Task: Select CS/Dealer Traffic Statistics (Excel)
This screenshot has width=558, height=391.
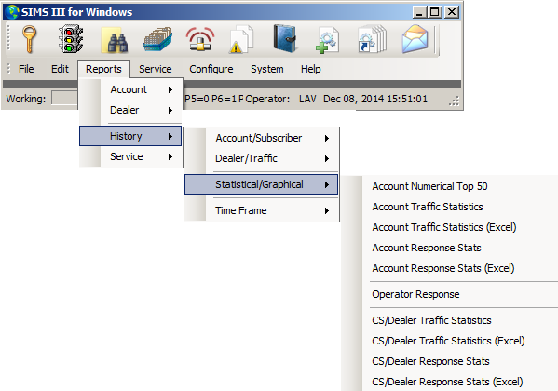Action: point(448,341)
